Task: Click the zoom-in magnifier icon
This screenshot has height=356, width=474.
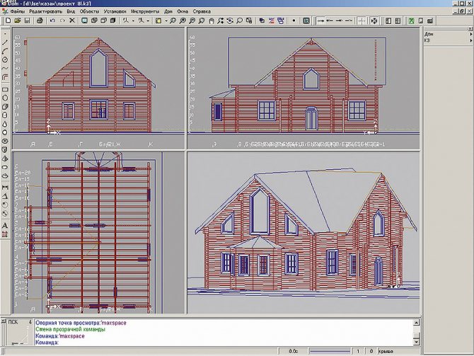Action: 183,21
